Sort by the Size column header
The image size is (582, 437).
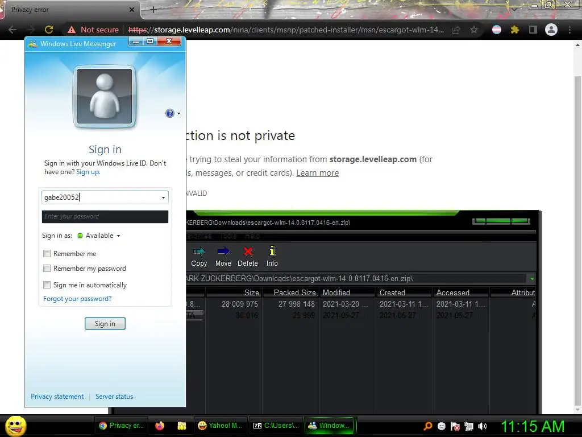point(234,292)
